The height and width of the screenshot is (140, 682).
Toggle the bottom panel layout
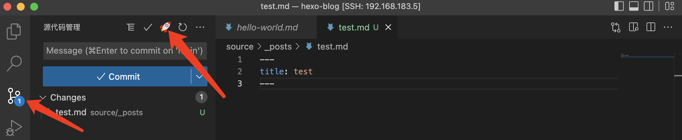click(x=634, y=6)
